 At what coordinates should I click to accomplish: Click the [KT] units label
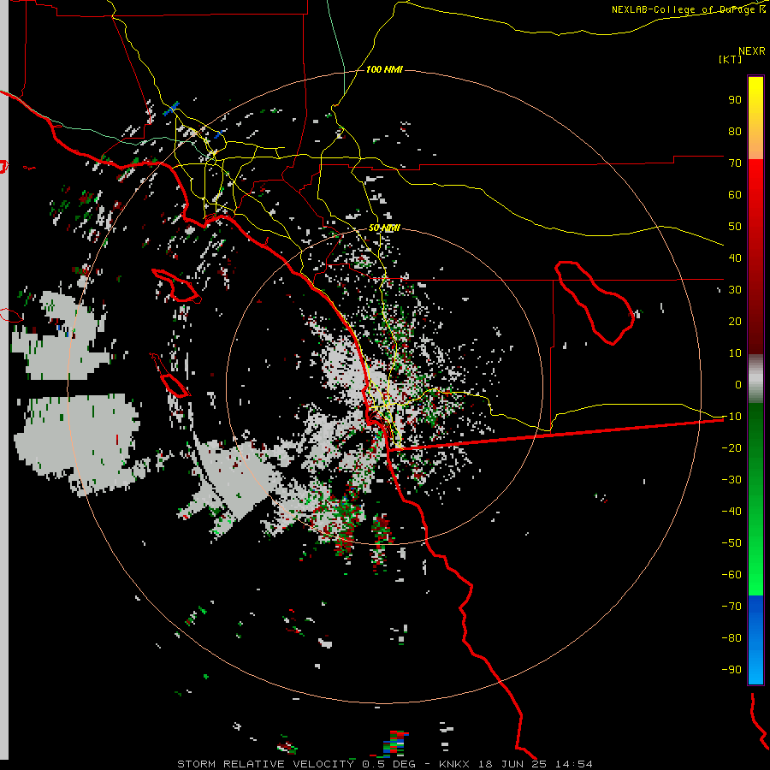(x=730, y=59)
